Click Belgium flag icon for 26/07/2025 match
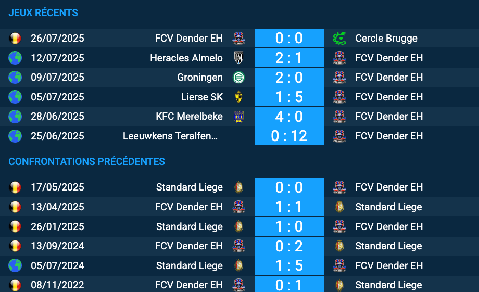479x292 pixels. 15,38
